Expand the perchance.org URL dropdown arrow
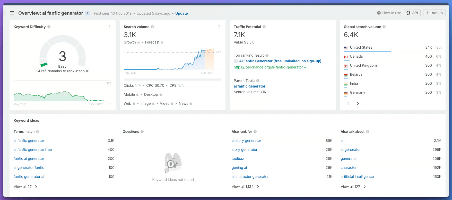452x200 pixels. [305, 67]
